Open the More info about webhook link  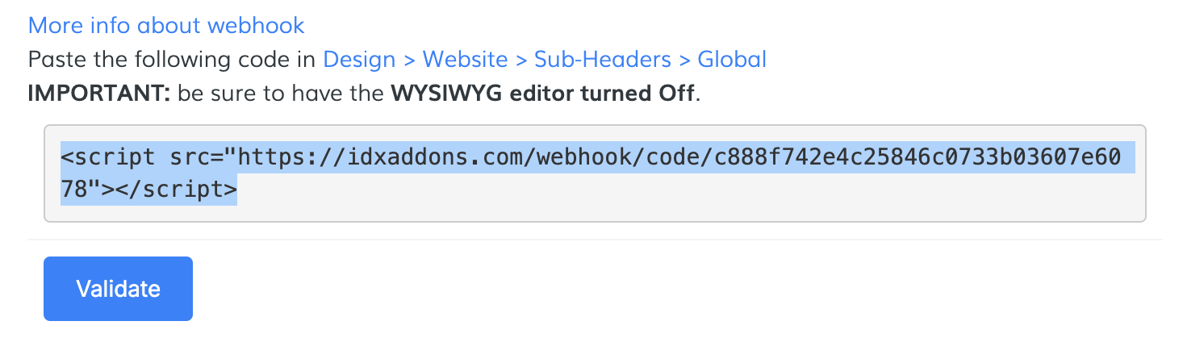coord(166,25)
